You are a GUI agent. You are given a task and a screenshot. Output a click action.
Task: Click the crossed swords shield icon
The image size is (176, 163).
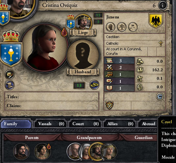[110, 105]
